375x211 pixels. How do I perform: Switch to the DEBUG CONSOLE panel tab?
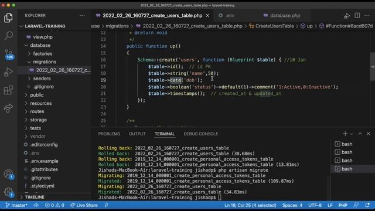point(201,134)
